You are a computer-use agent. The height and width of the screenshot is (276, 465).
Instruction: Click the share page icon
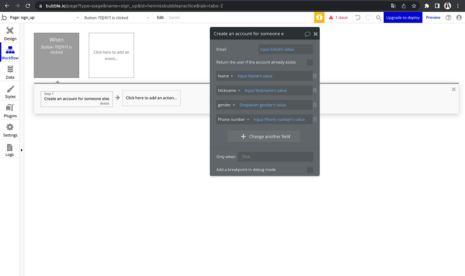(x=404, y=6)
